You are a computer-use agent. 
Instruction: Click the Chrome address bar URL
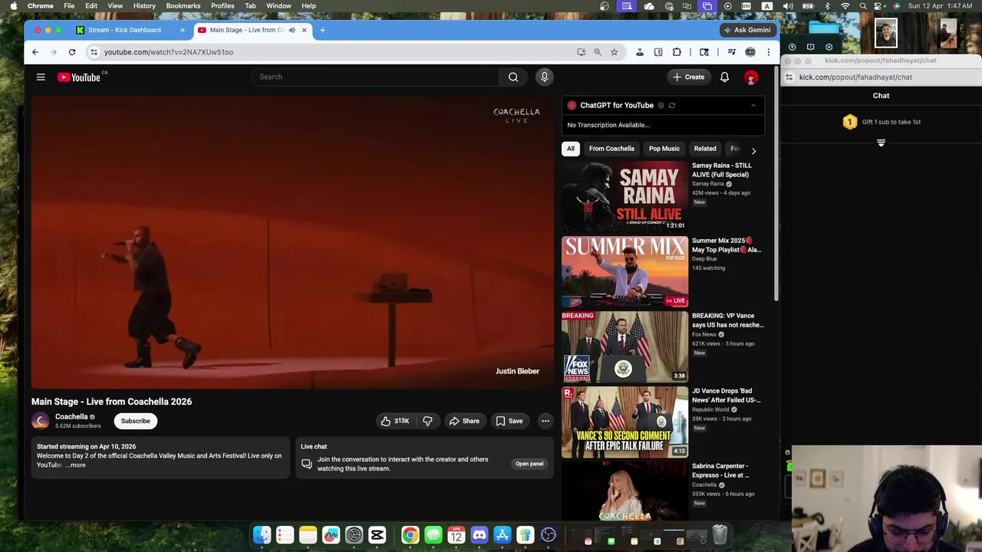click(x=169, y=52)
